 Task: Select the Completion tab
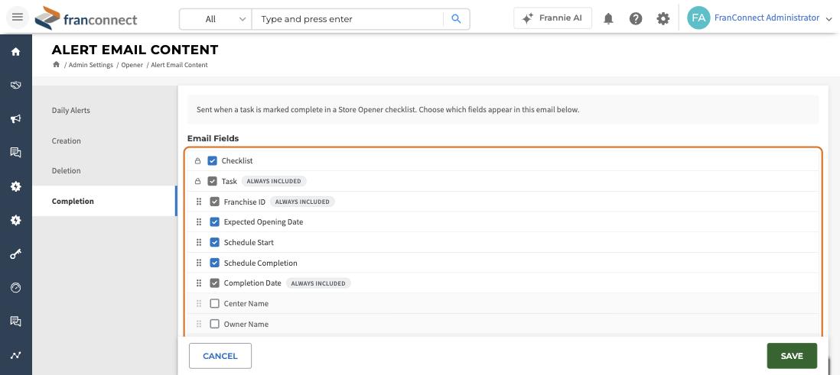(x=105, y=201)
